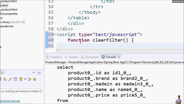Click the Problems tab icon
The image size is (184, 104).
47,57
